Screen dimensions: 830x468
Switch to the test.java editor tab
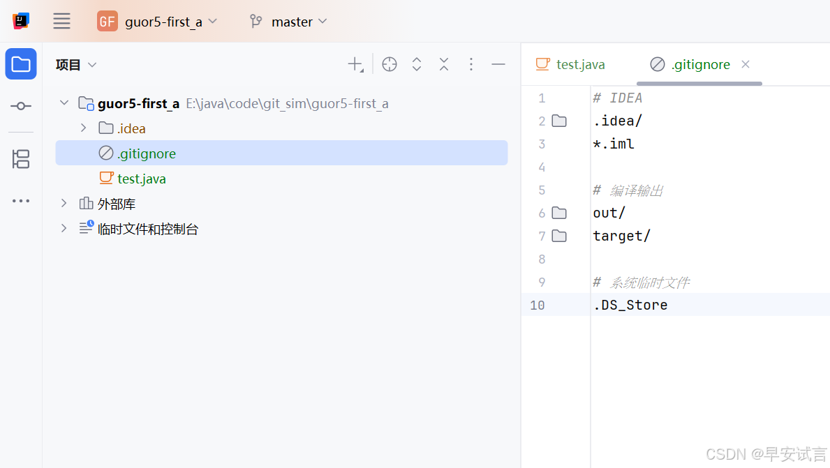click(x=570, y=64)
